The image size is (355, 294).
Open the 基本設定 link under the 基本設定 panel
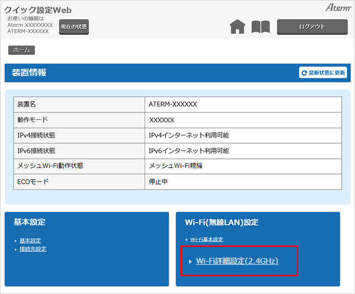pos(30,240)
